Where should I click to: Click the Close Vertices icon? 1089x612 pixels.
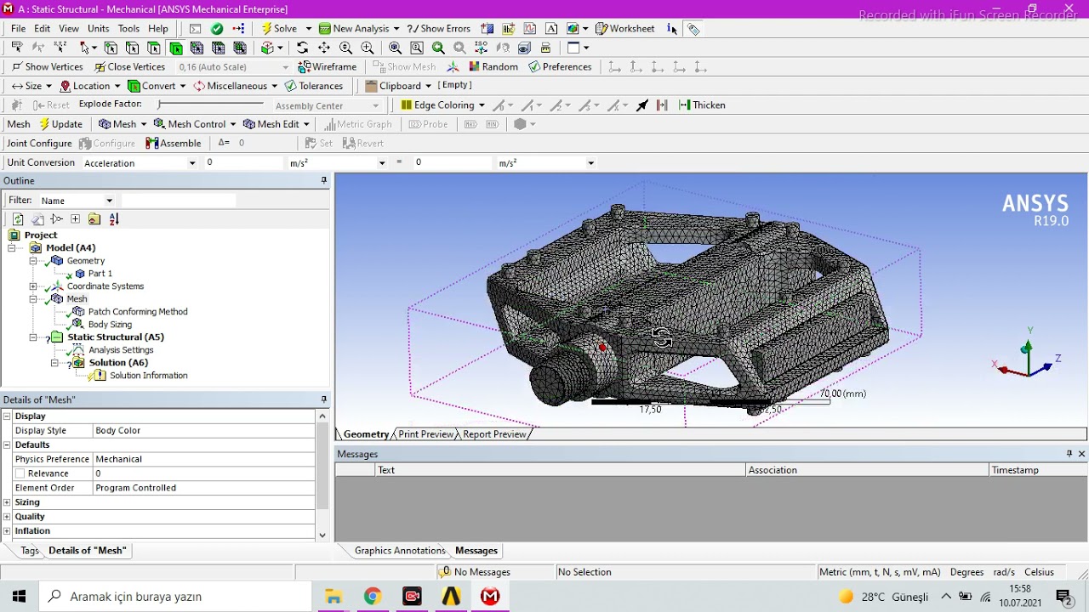click(130, 66)
